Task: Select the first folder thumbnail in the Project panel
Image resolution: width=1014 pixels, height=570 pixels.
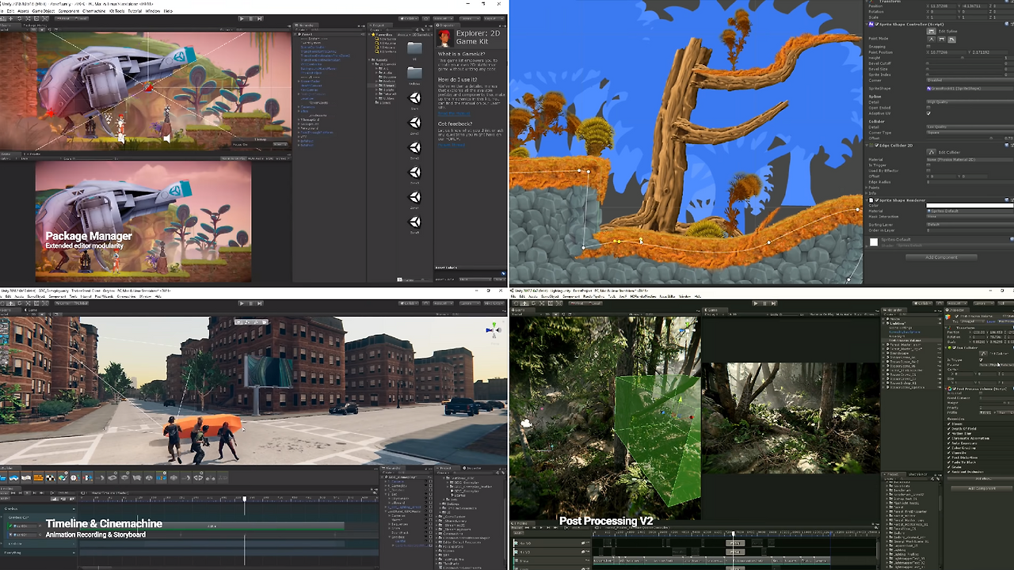Action: pos(414,47)
